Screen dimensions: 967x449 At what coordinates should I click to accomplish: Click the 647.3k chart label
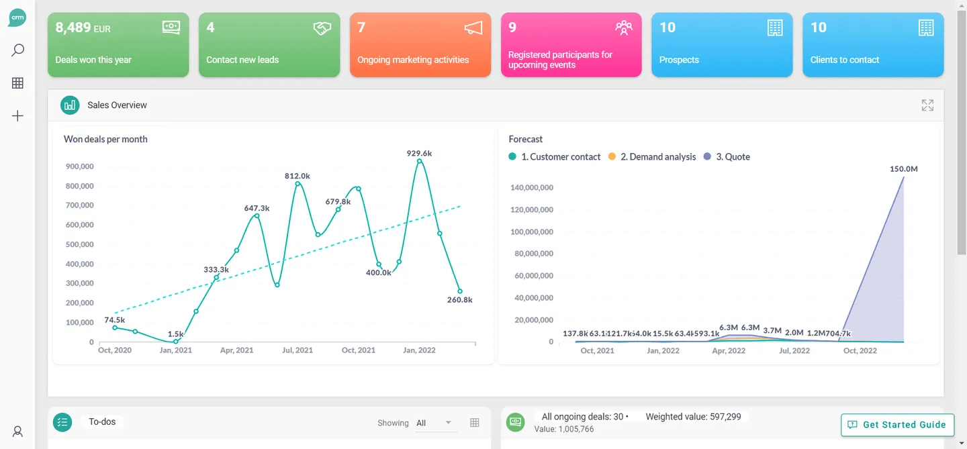[257, 209]
